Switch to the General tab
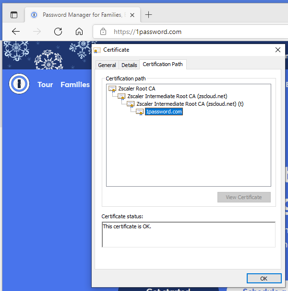 [107, 65]
